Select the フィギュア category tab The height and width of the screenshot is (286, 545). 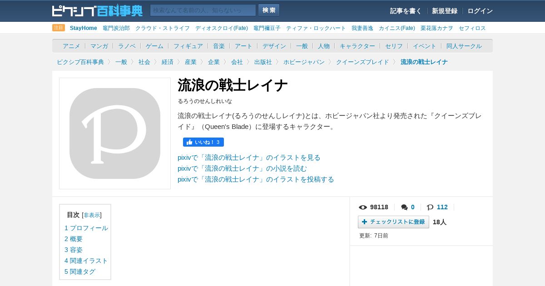(x=188, y=46)
